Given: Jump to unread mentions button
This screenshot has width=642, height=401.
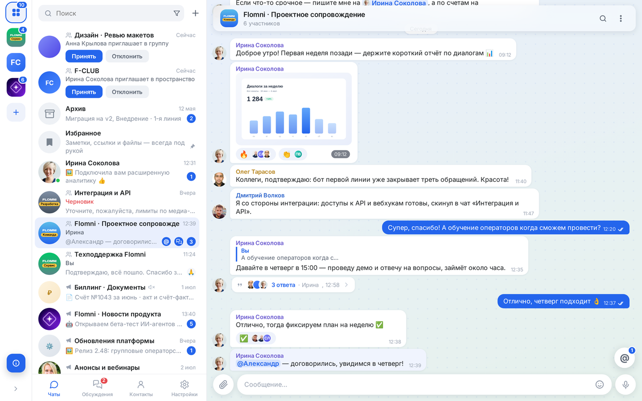Looking at the screenshot, I should [624, 358].
